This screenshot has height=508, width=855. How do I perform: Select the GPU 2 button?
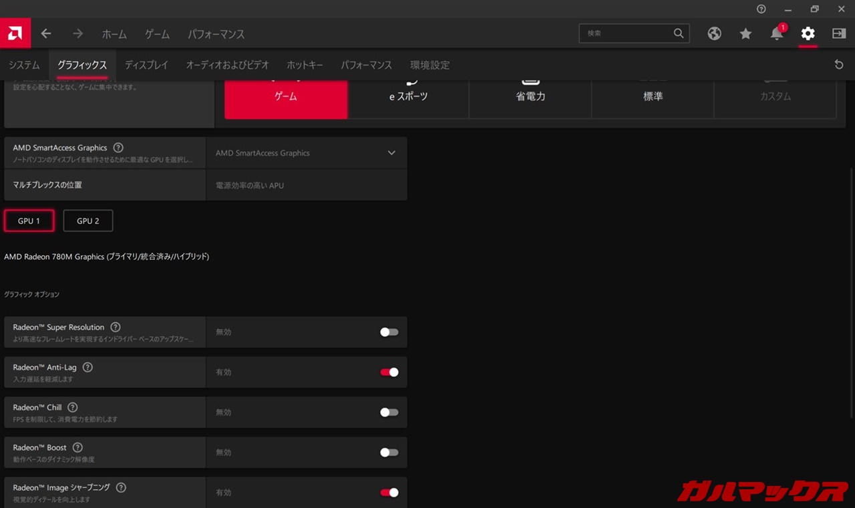click(88, 221)
